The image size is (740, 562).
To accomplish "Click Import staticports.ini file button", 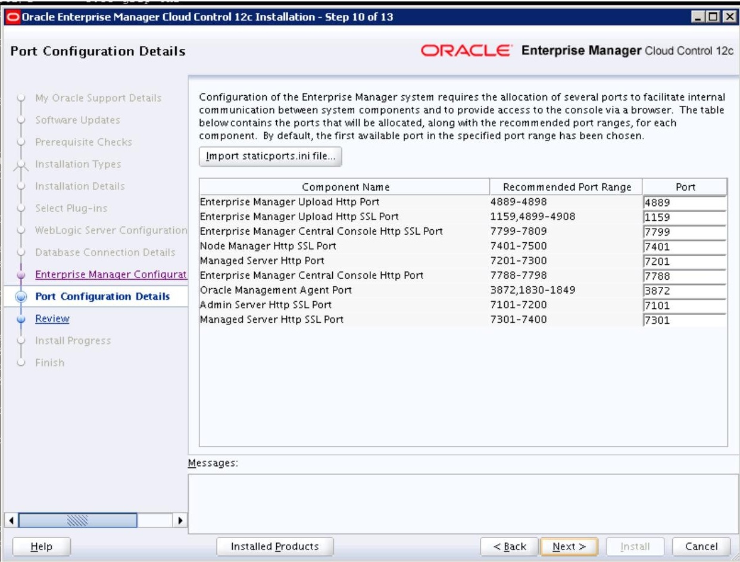I will pyautogui.click(x=270, y=157).
